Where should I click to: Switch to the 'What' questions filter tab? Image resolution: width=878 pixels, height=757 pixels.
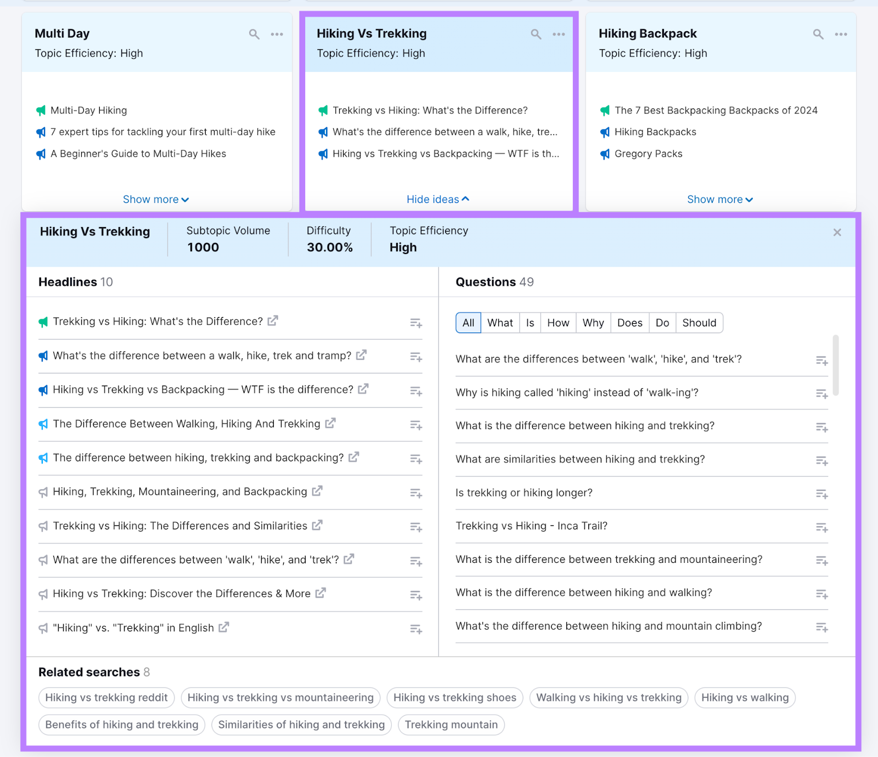(x=499, y=323)
